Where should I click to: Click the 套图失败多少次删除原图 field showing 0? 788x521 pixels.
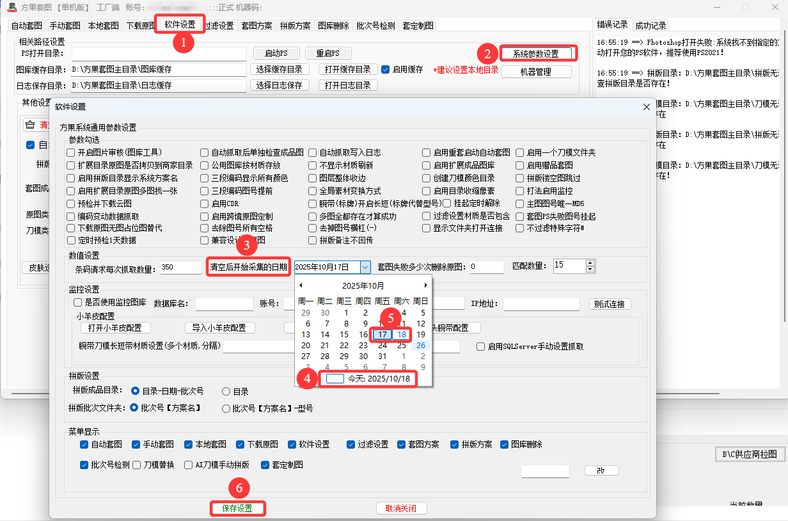point(487,268)
